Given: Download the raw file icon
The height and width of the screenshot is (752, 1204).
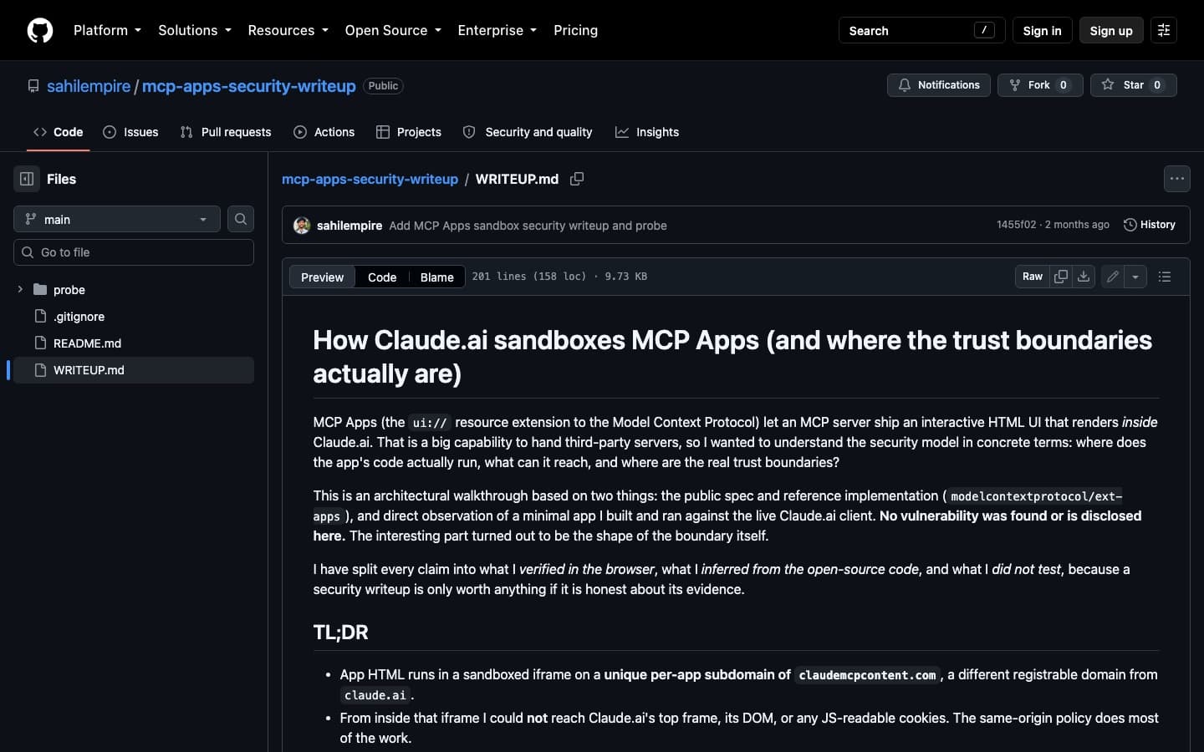Looking at the screenshot, I should (1084, 277).
